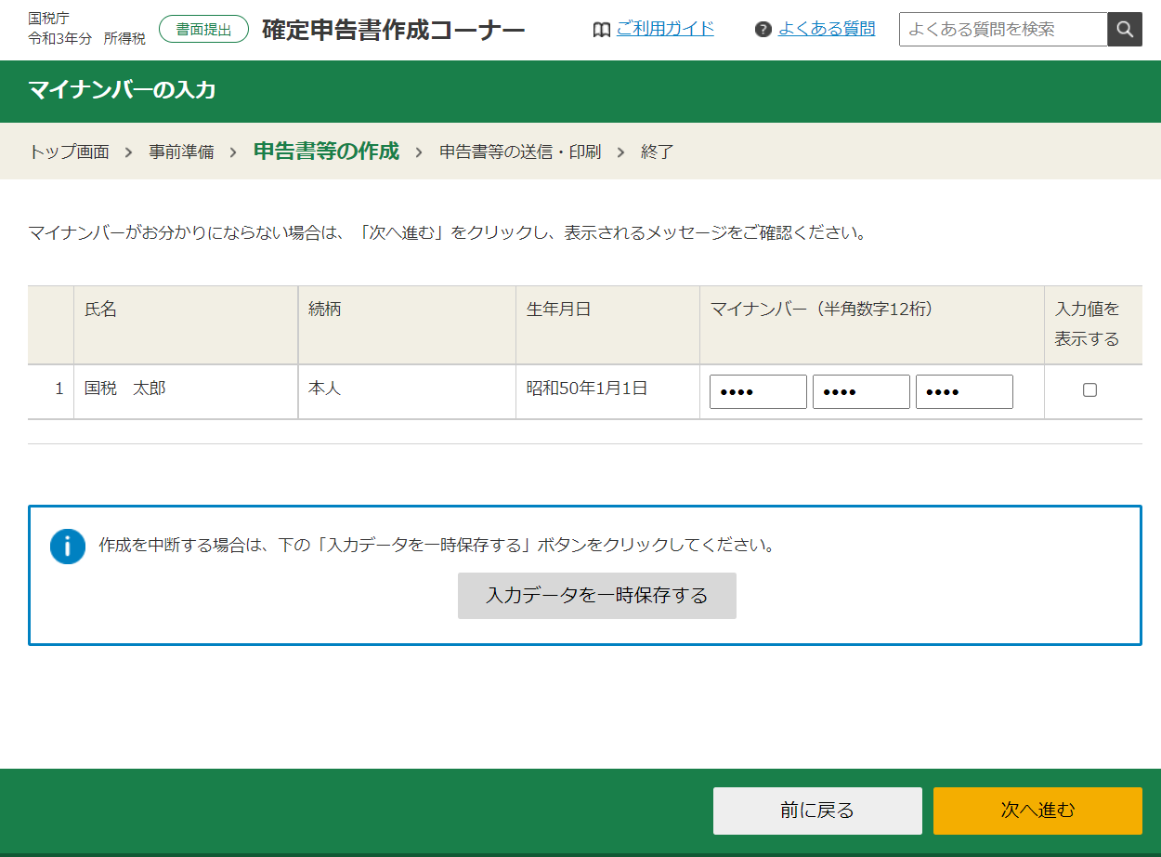1161x857 pixels.
Task: Click the 書面提出 badge in the header
Action: (x=203, y=30)
